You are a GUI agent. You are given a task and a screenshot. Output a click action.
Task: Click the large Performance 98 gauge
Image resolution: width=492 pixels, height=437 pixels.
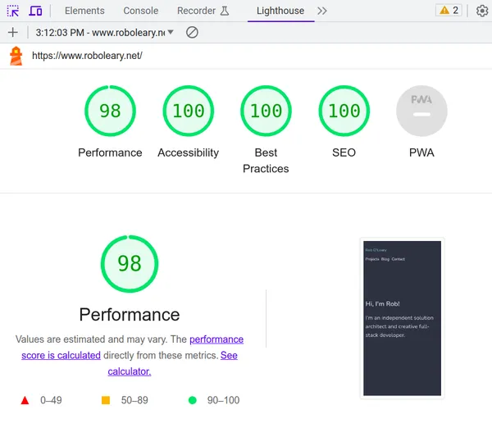tap(130, 263)
